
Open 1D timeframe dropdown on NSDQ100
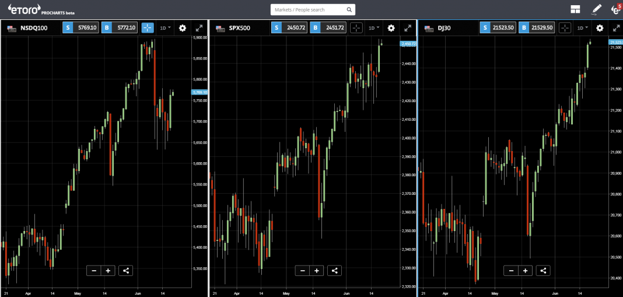(165, 28)
